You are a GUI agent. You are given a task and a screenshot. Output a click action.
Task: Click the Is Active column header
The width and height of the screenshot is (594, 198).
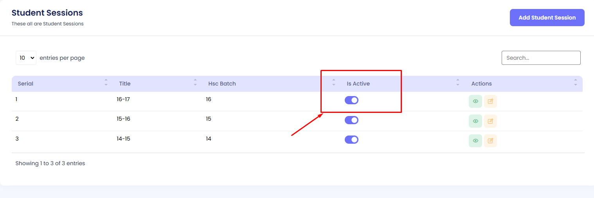pos(358,84)
